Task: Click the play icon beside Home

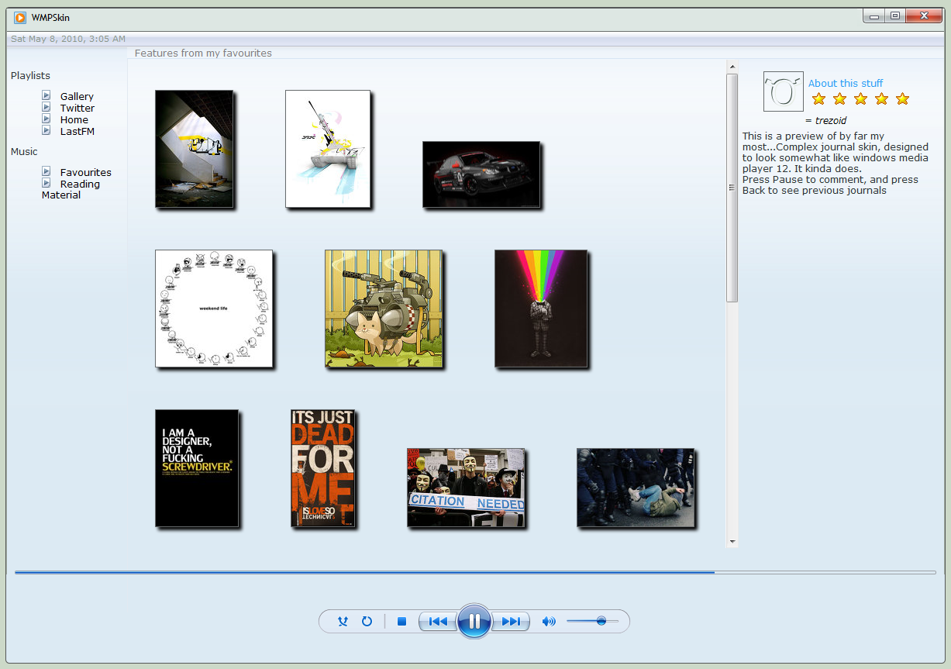Action: point(47,119)
